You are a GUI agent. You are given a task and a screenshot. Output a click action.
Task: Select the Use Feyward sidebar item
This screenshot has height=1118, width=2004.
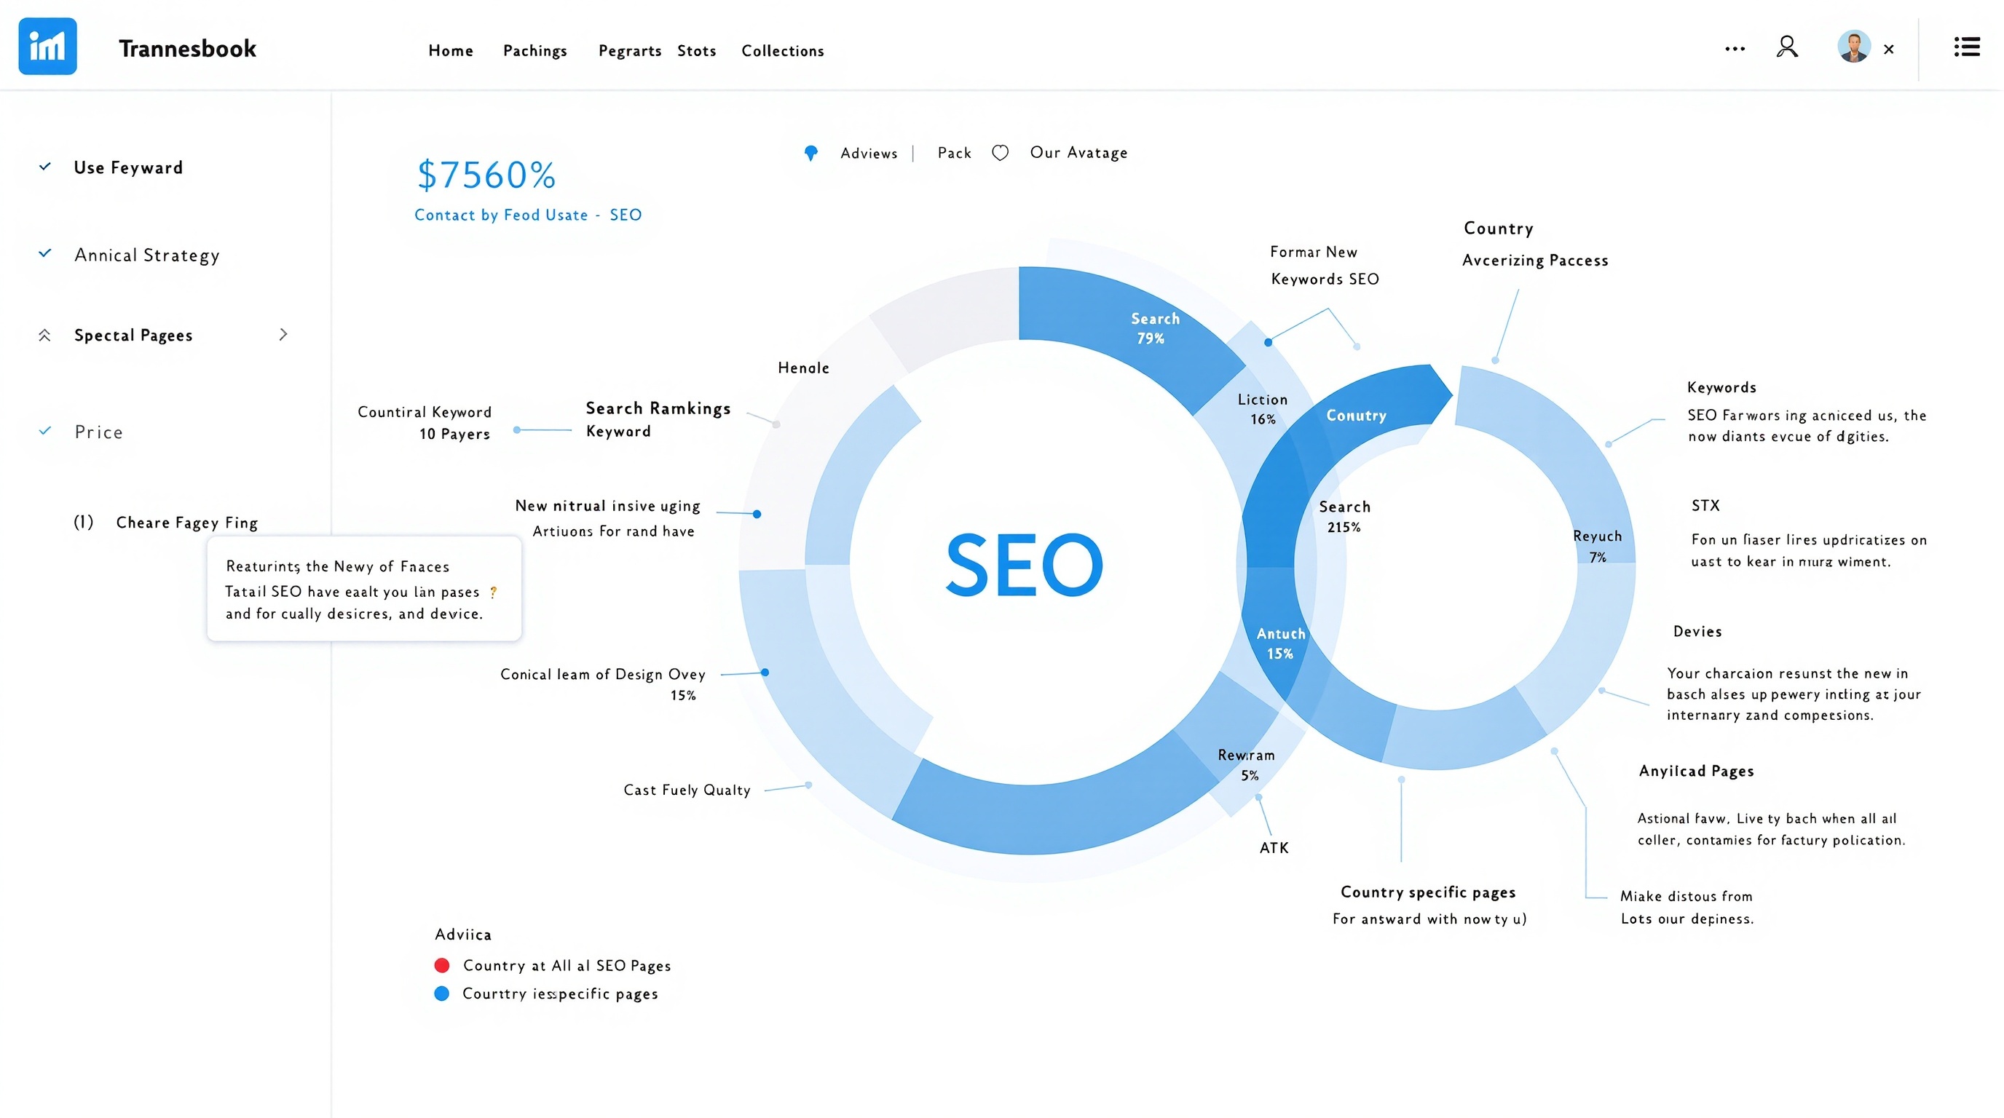point(128,167)
